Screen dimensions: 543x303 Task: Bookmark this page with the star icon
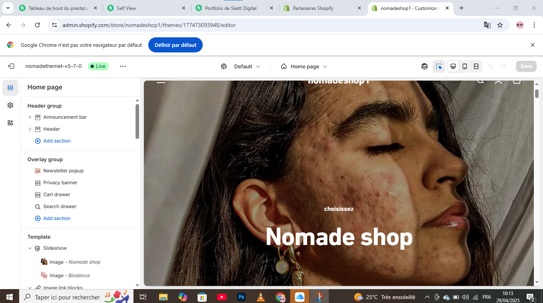(500, 25)
